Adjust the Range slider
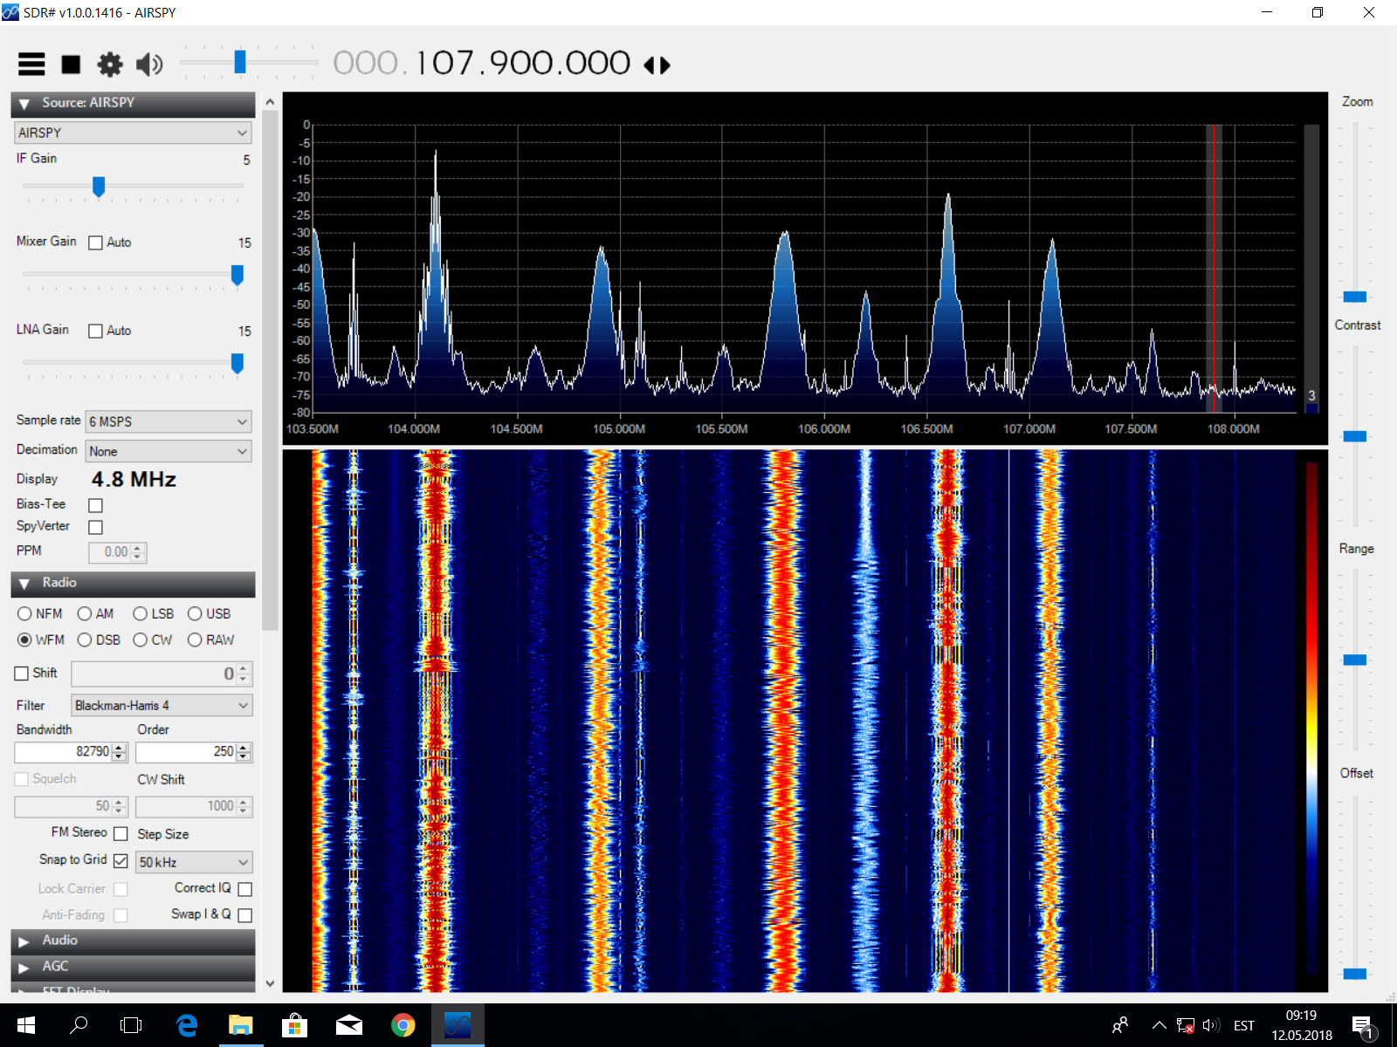 click(x=1355, y=660)
